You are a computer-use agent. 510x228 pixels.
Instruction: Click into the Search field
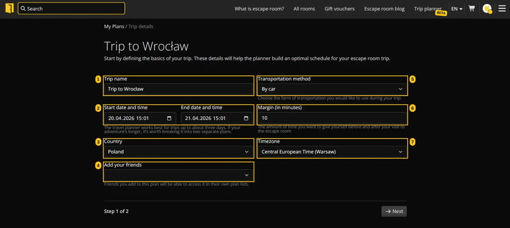pyautogui.click(x=71, y=8)
